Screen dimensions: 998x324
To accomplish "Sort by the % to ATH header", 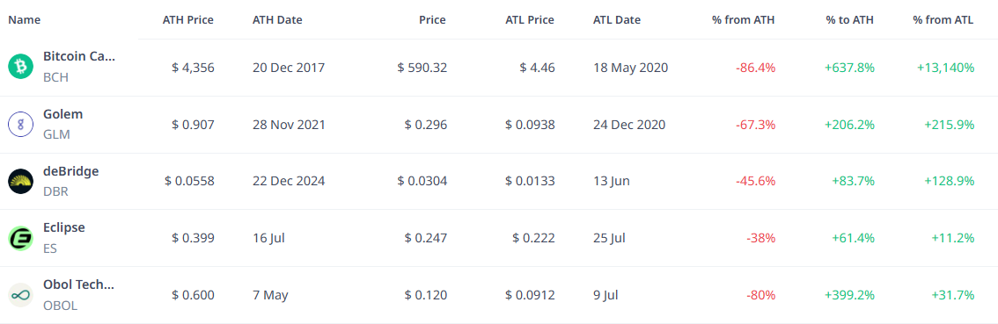I will pyautogui.click(x=849, y=19).
